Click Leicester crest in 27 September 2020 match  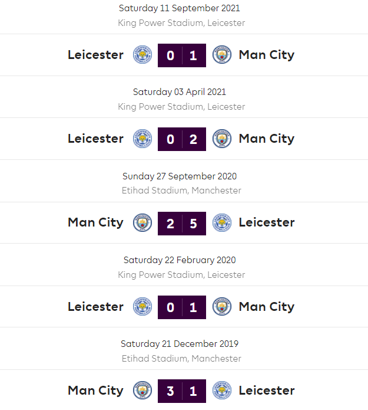222,222
